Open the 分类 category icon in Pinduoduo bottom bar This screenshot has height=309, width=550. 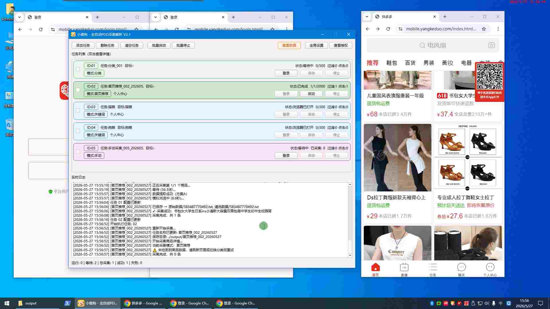(433, 270)
